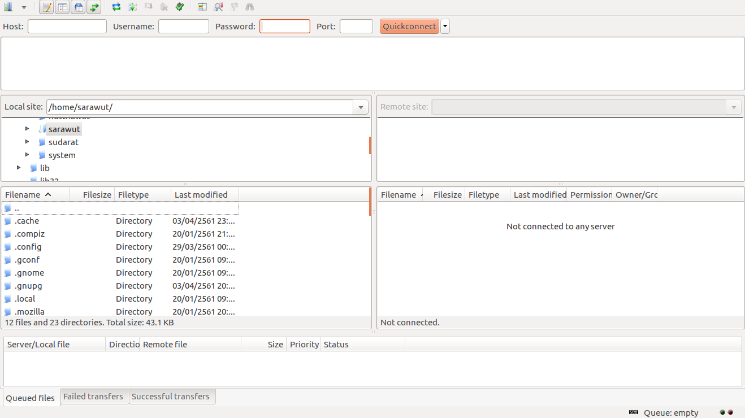Sort local files by Last modified column
This screenshot has width=745, height=418.
click(201, 195)
